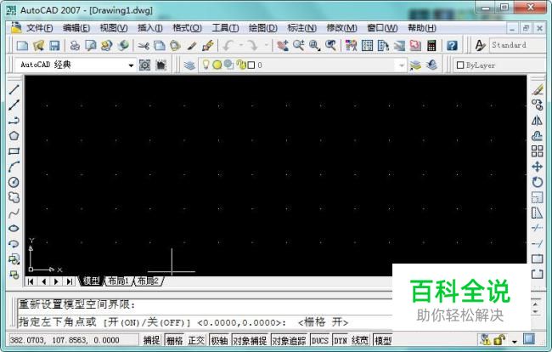
Task: Switch to the 布局2 layout tab
Action: point(149,281)
